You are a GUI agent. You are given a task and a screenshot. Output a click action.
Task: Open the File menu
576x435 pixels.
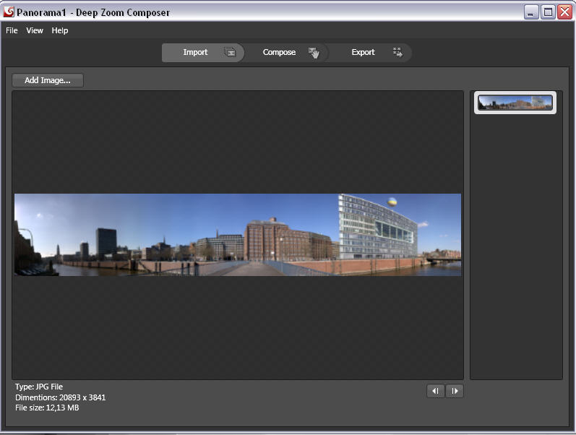[x=12, y=30]
